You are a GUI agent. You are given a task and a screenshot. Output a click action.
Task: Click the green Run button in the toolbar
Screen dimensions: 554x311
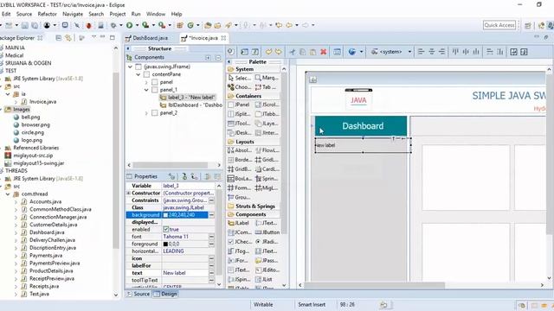[x=129, y=25]
